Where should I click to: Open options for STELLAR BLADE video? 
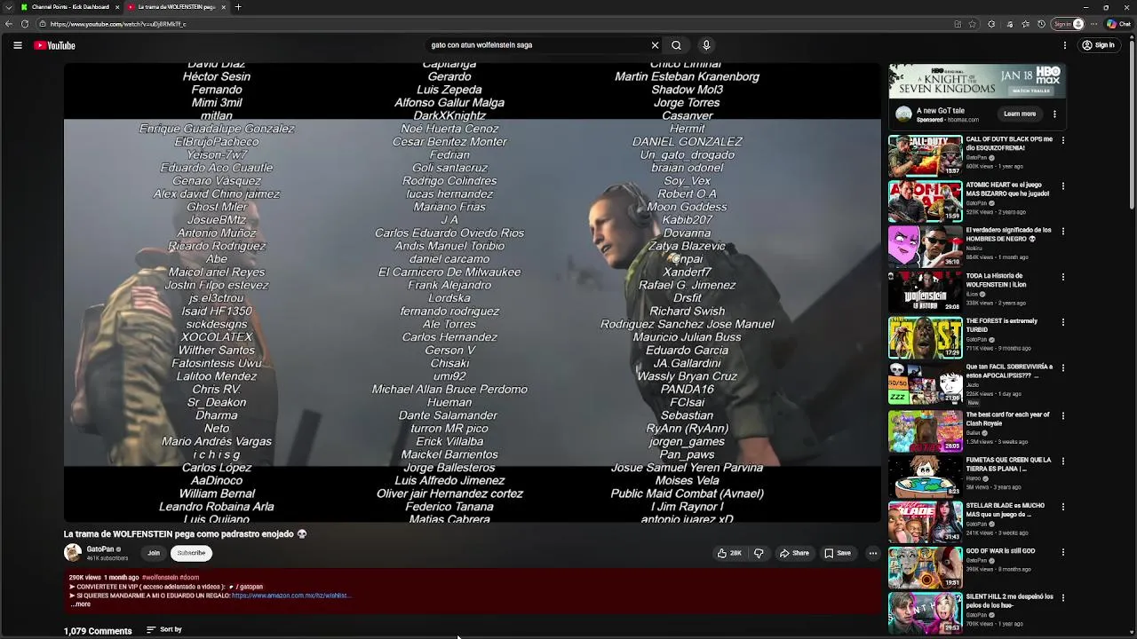tap(1062, 505)
